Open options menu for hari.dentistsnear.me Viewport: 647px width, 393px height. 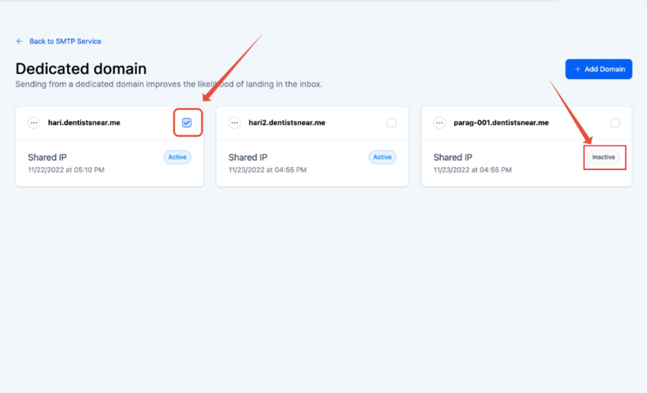point(34,123)
